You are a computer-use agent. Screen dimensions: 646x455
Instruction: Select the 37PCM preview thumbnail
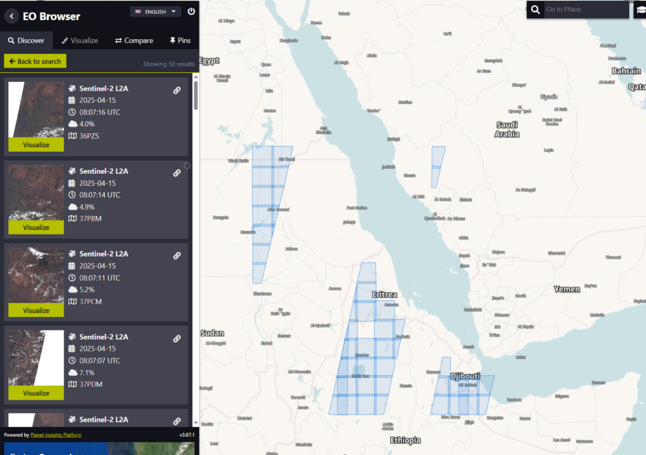(x=36, y=275)
